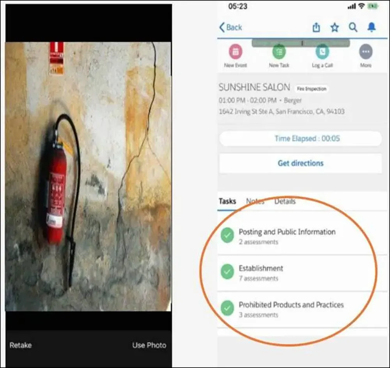This screenshot has width=390, height=368.
Task: Open notifications bell icon
Action: [372, 27]
